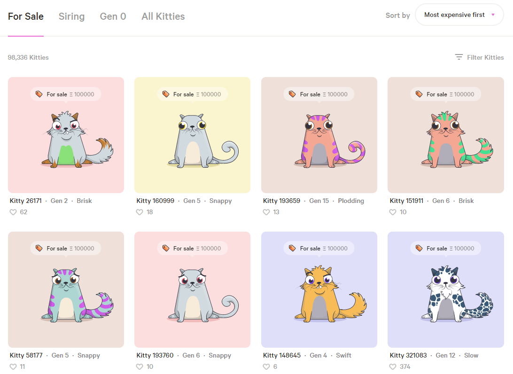The height and width of the screenshot is (374, 513).
Task: Click tag icon on Kitty 321083 card
Action: pos(419,249)
